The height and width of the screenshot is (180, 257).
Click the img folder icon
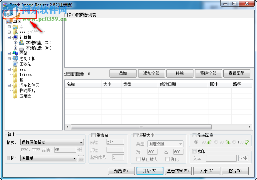[15, 69]
